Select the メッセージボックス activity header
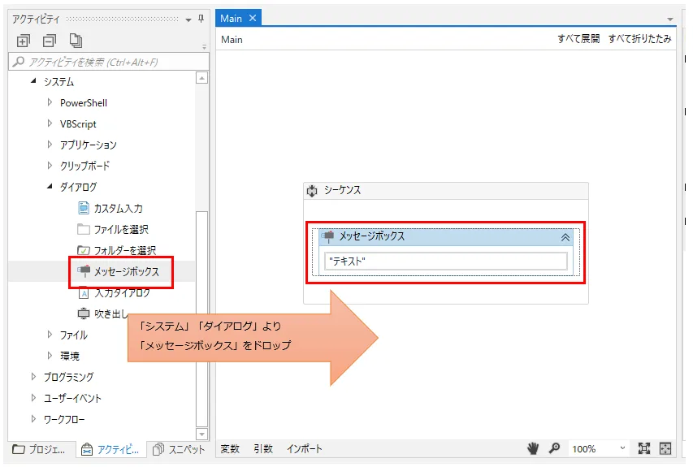 point(445,237)
